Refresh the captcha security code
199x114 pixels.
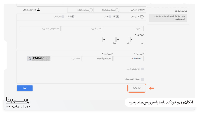pos(30,59)
